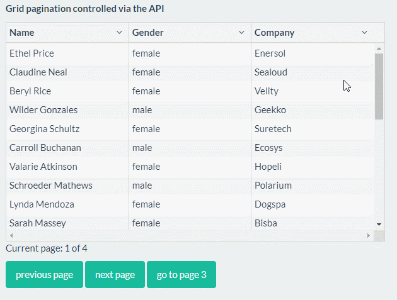Click the next page button
397x300 pixels.
tap(115, 275)
